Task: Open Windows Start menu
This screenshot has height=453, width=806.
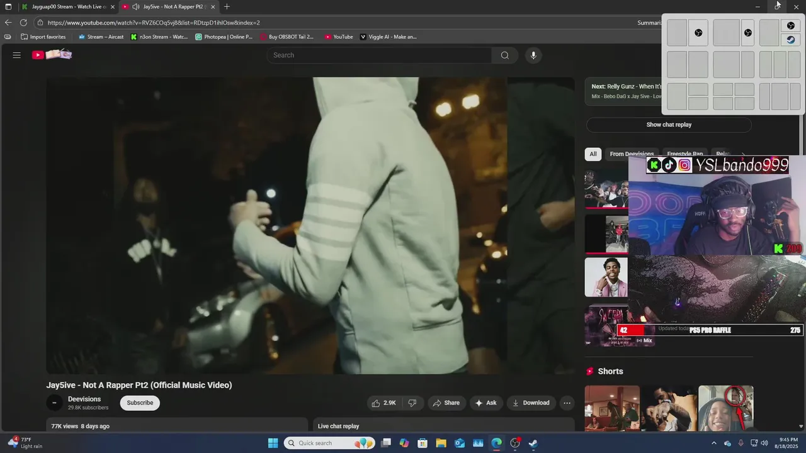Action: (273, 443)
